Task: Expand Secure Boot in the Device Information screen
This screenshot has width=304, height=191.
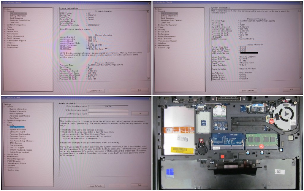Action: pos(156,32)
